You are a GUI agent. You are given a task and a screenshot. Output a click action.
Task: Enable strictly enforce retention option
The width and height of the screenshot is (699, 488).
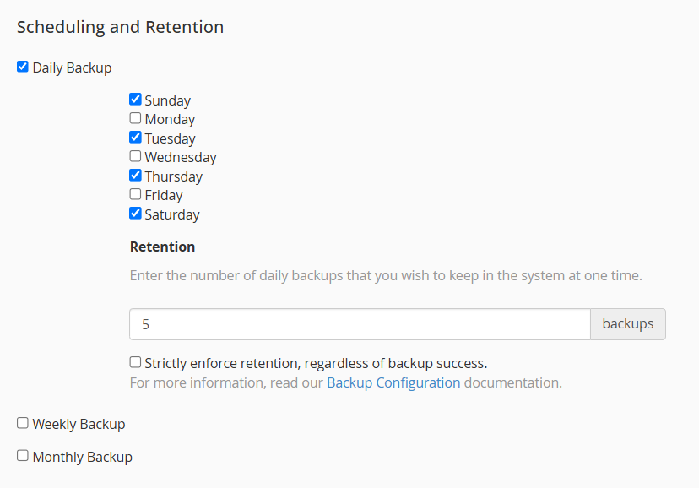[x=135, y=361]
